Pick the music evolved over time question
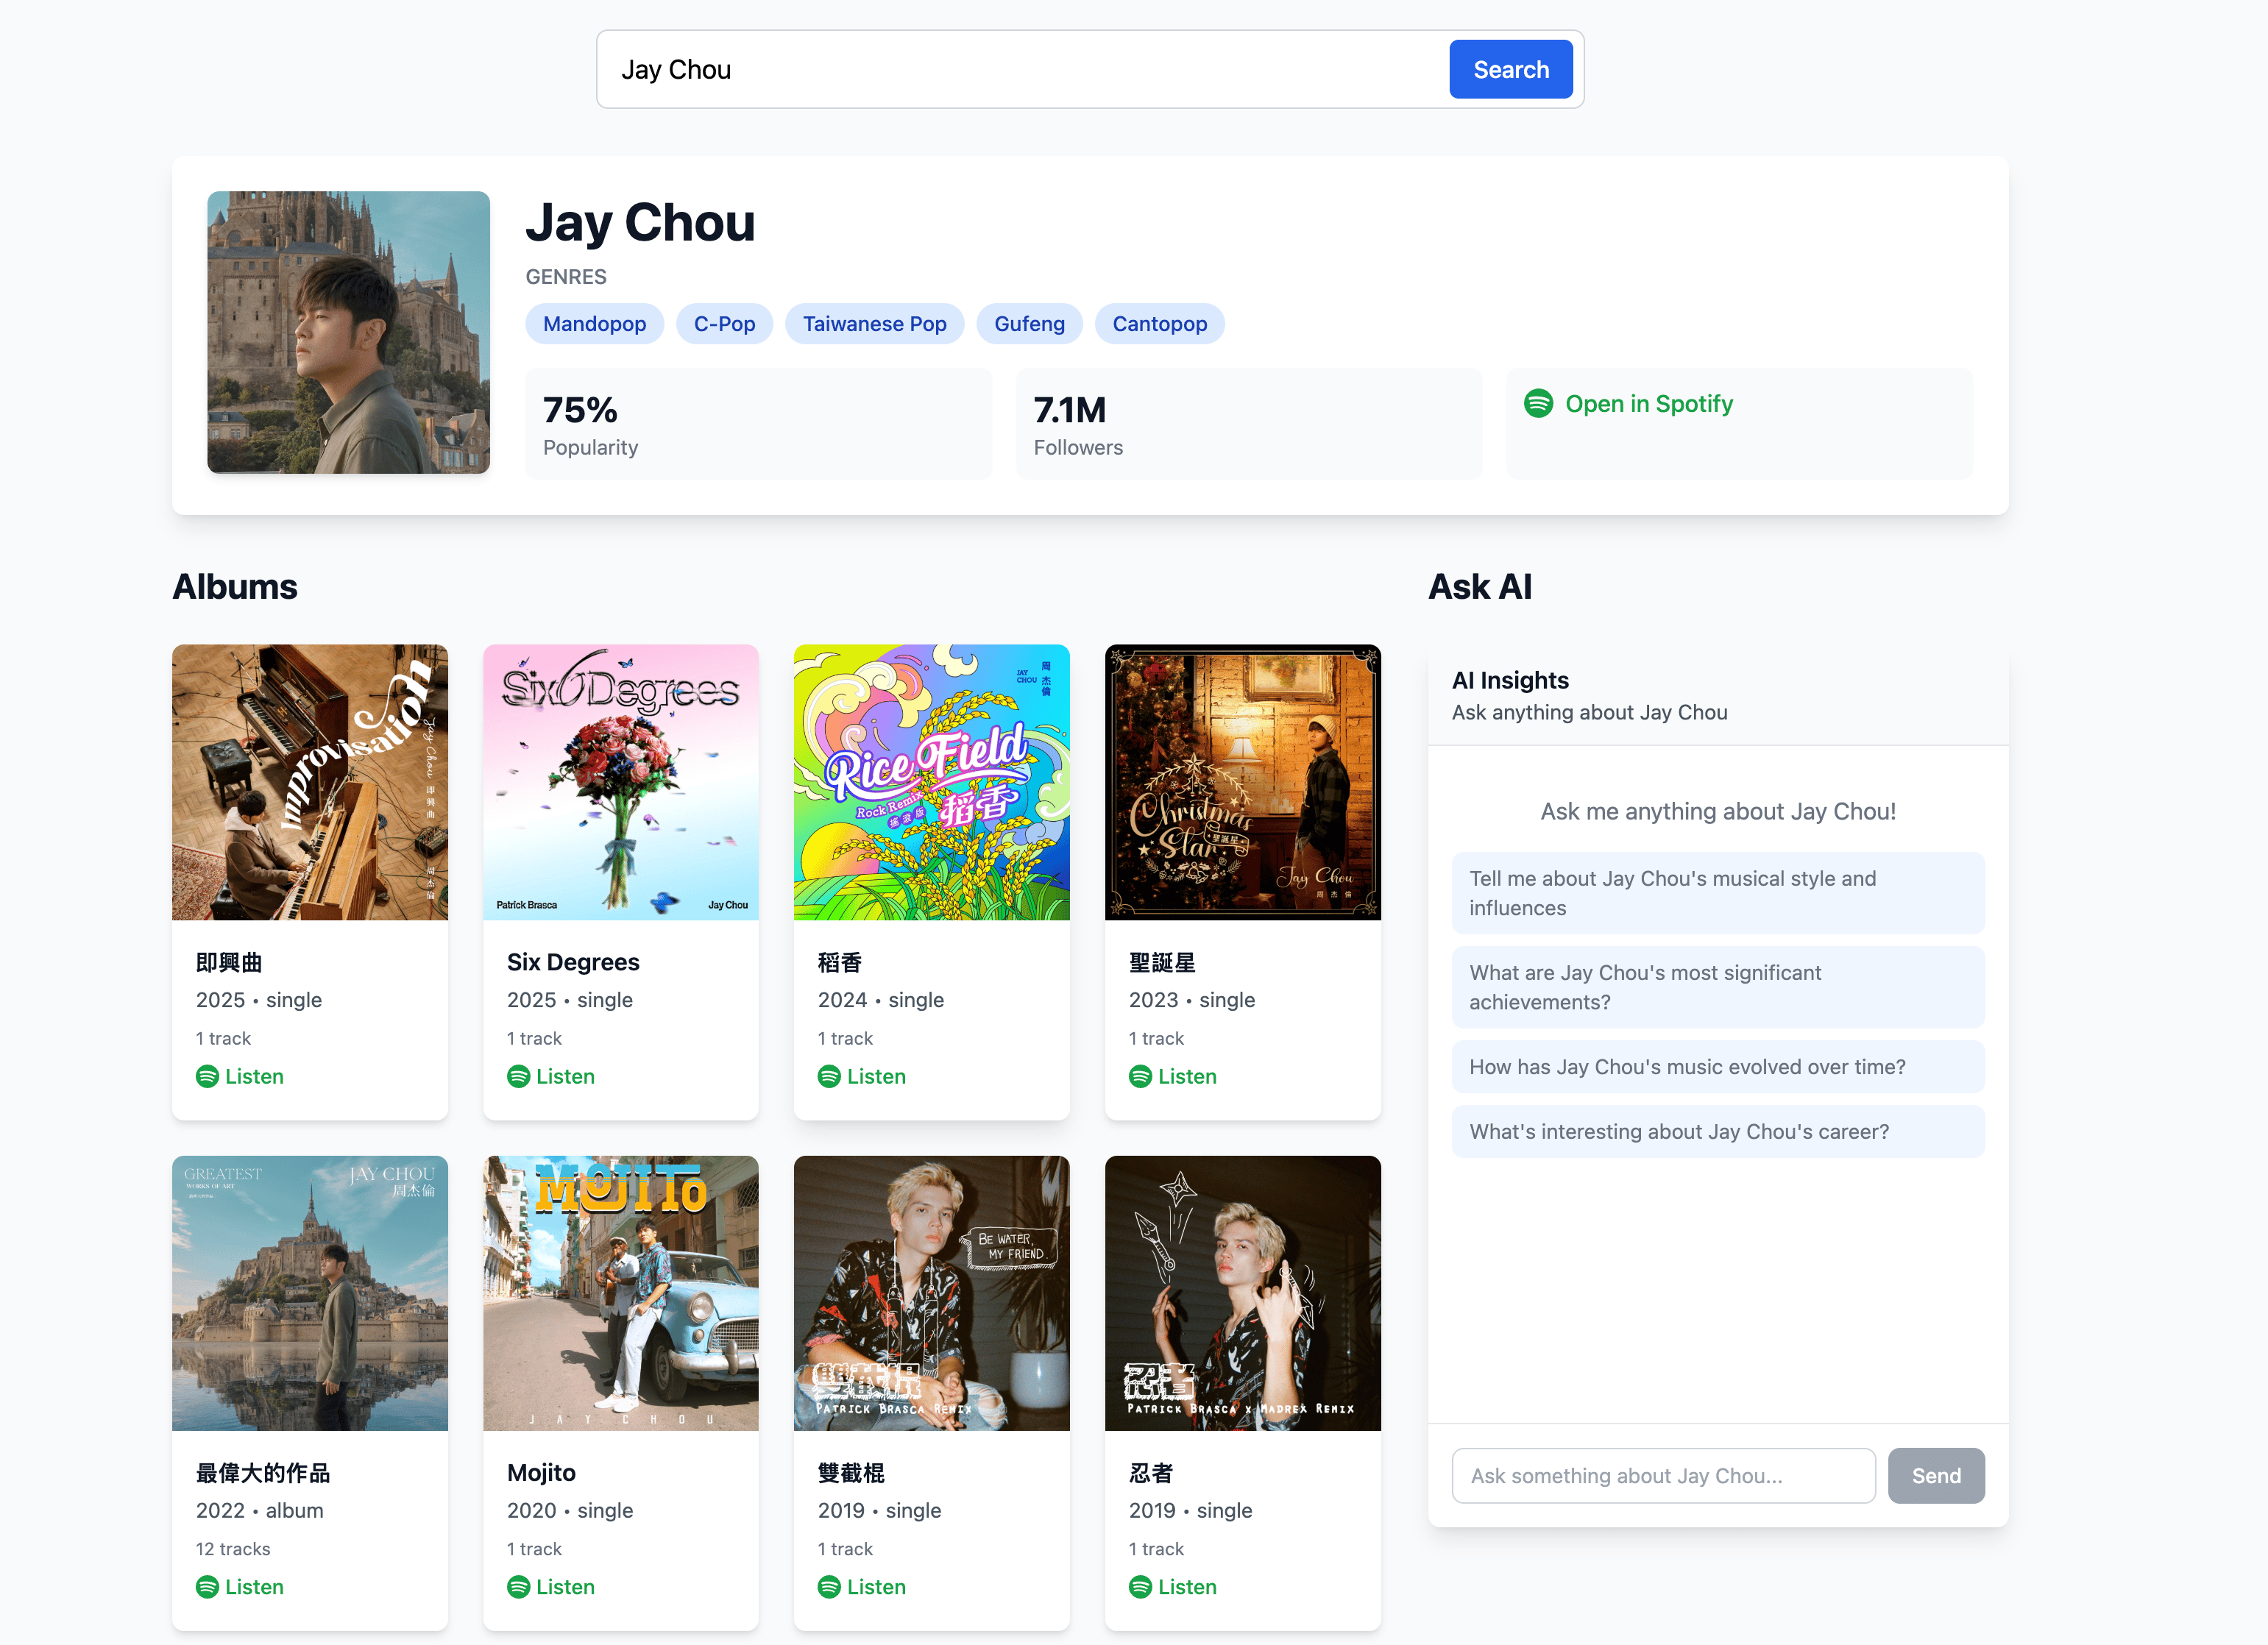 click(1717, 1066)
